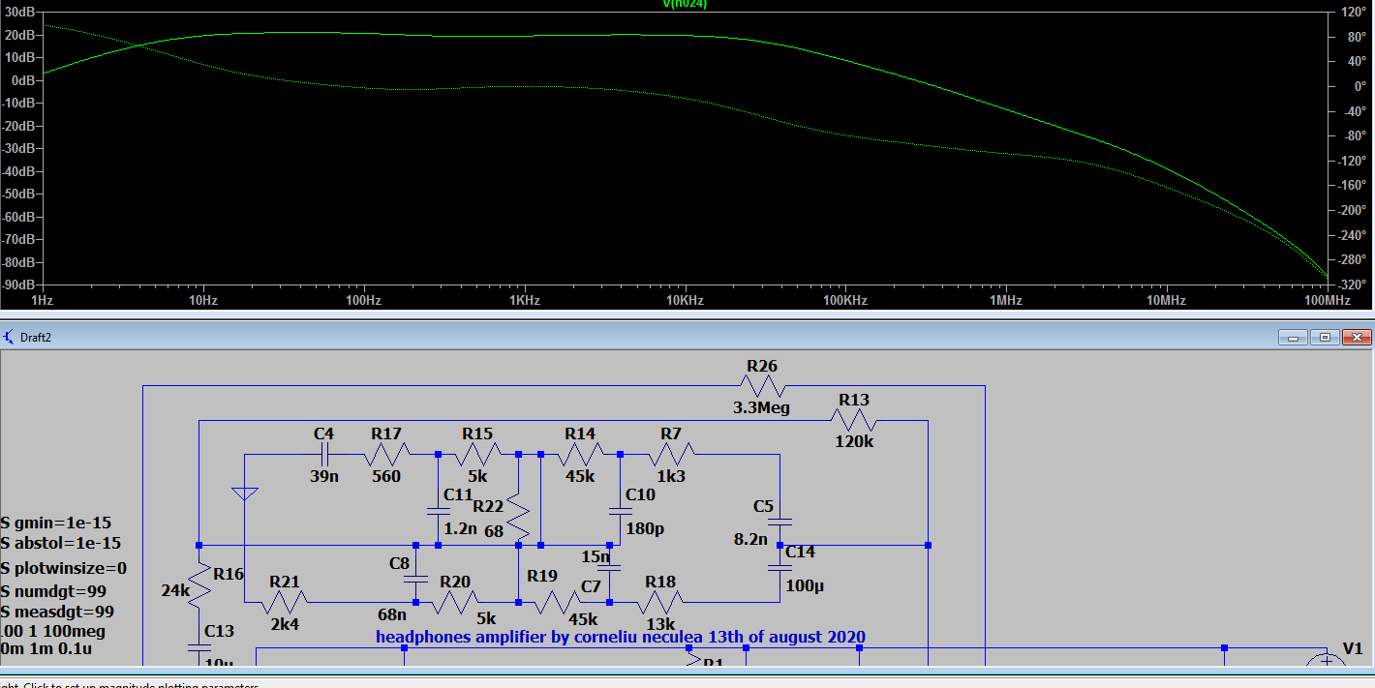Select resistor symbol R22
The image size is (1375, 688).
[x=519, y=519]
